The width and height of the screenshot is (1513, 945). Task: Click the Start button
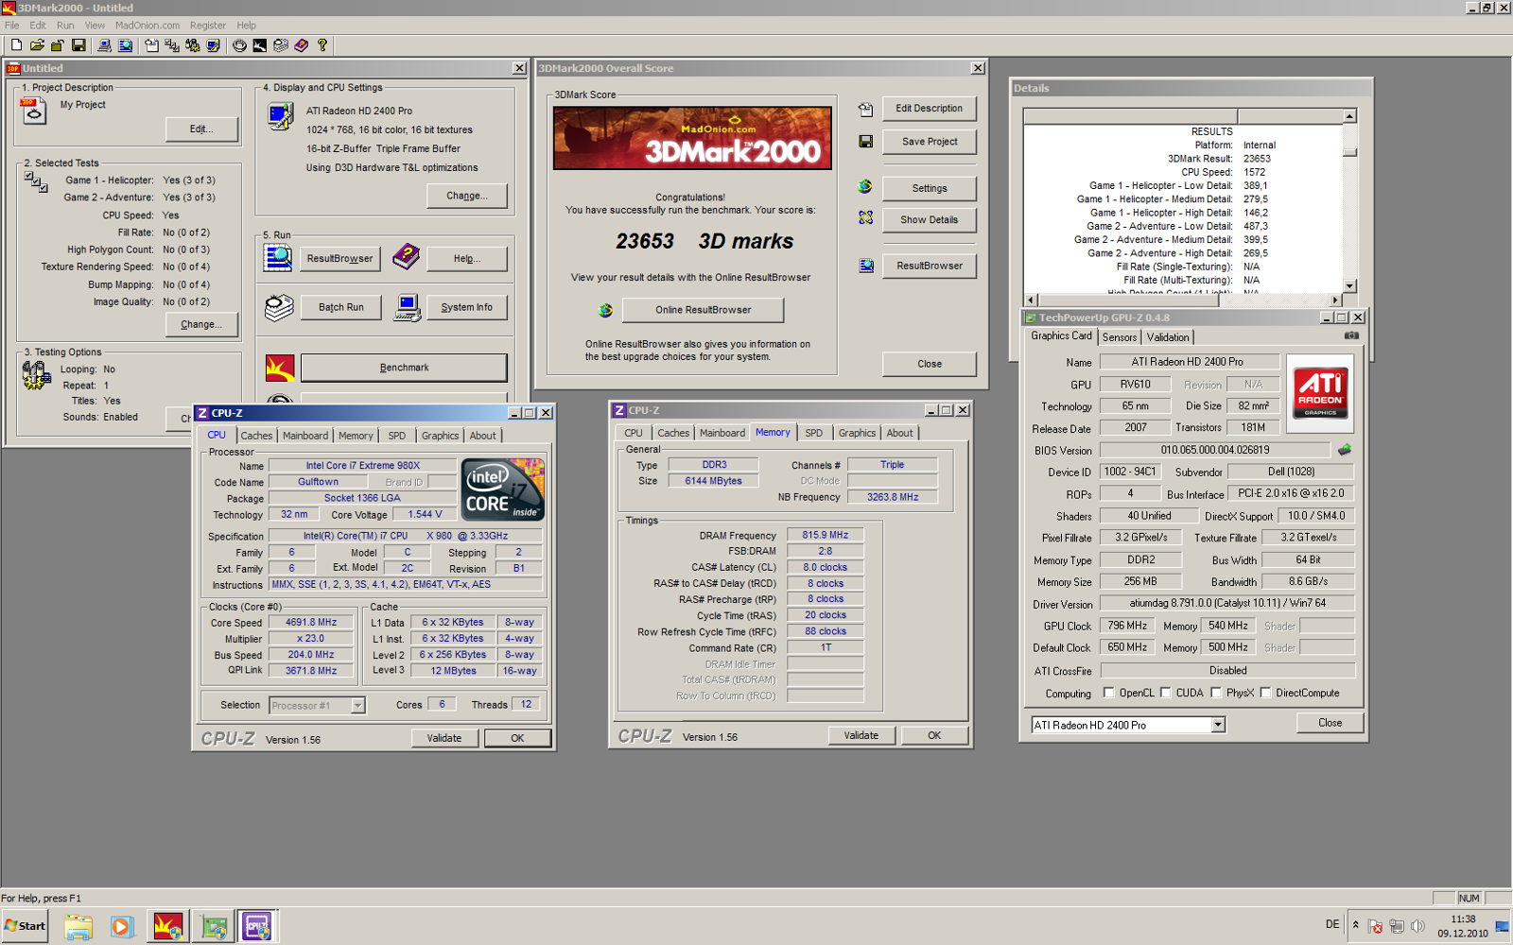[x=26, y=926]
